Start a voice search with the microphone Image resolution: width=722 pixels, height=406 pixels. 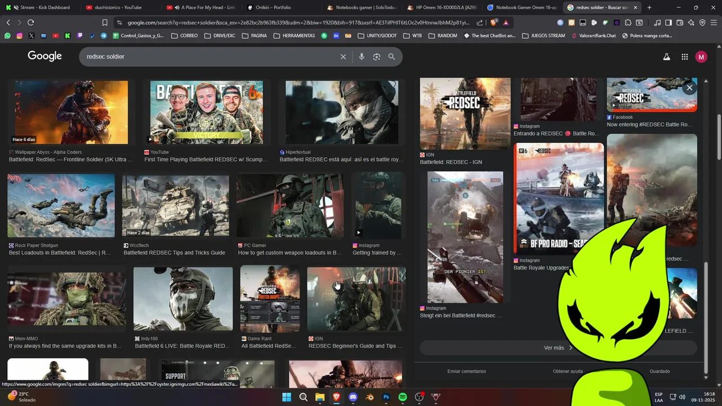(362, 56)
